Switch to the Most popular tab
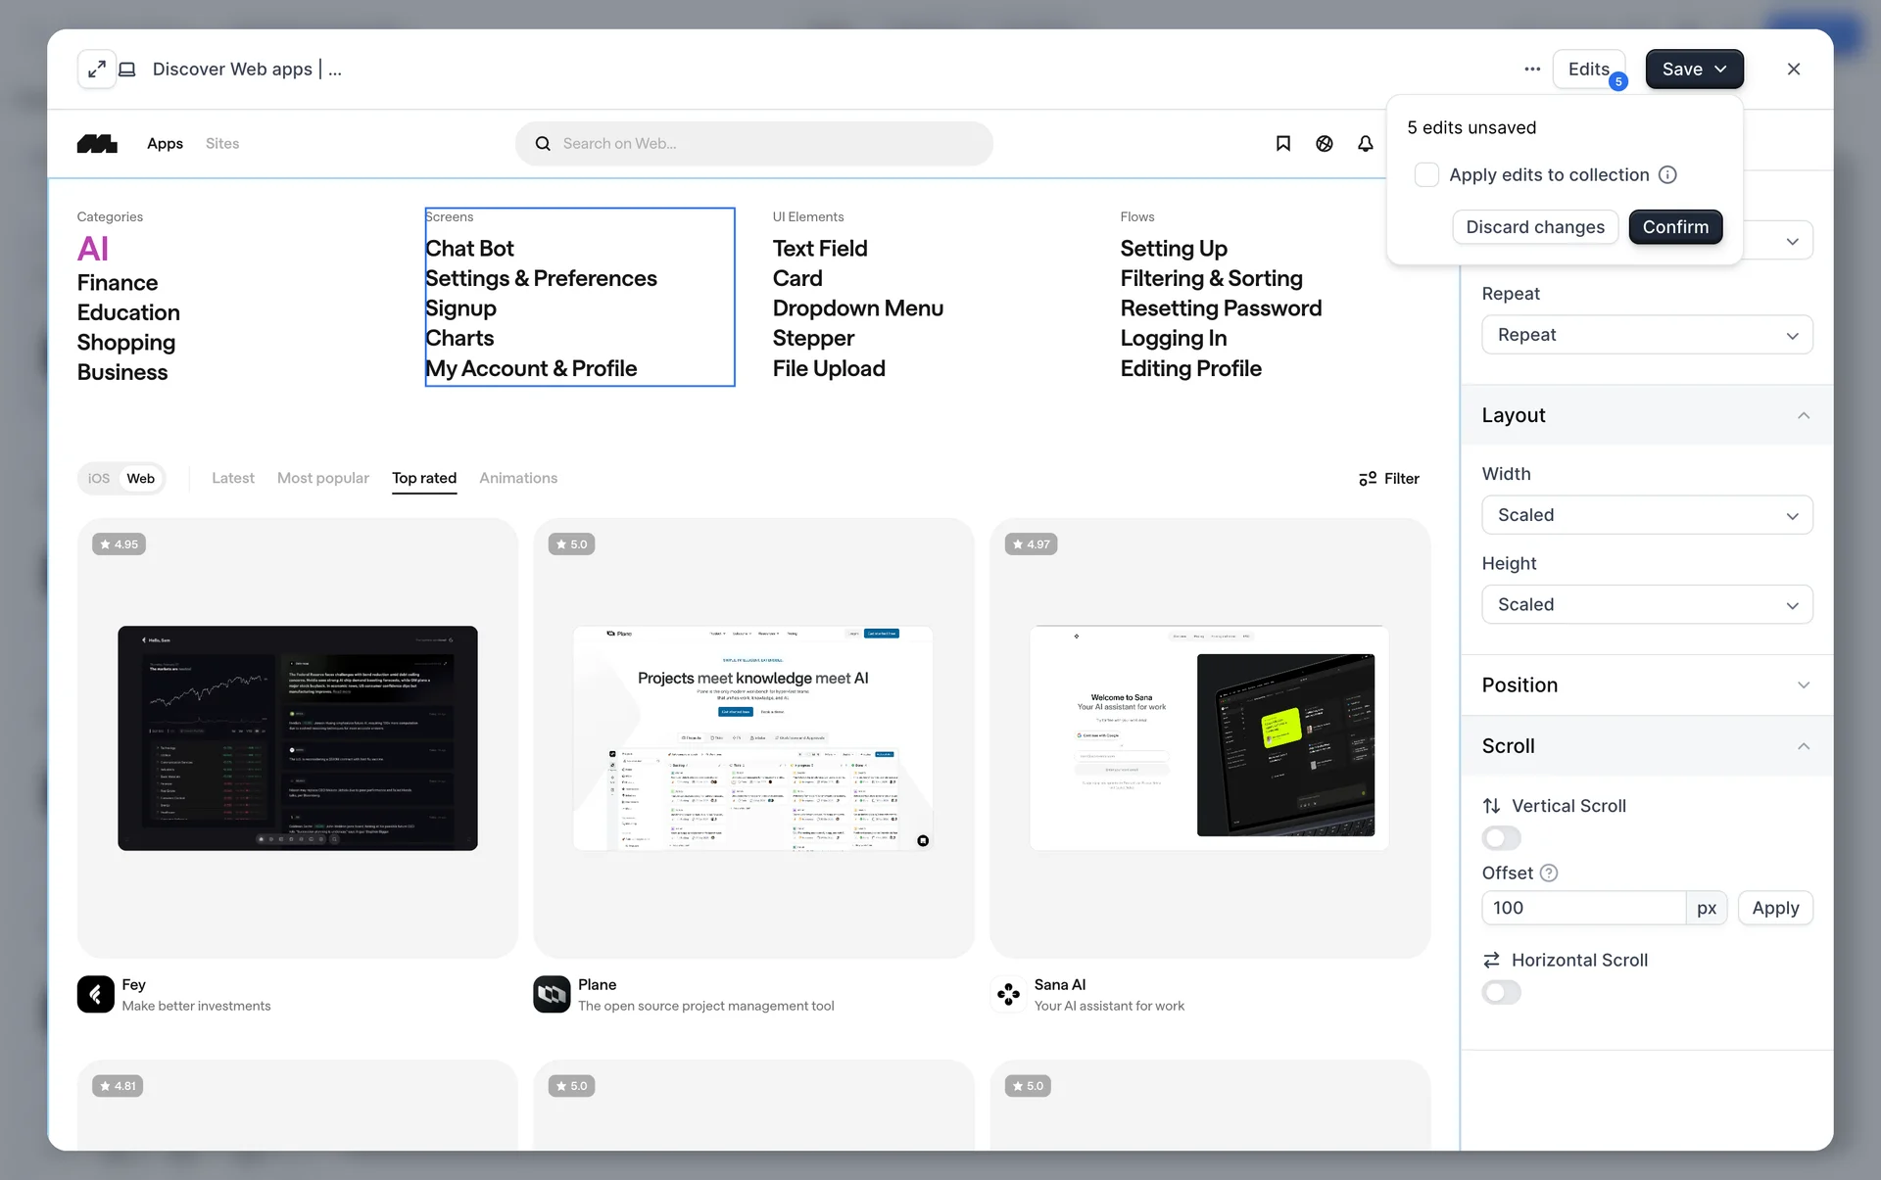 tap(322, 479)
